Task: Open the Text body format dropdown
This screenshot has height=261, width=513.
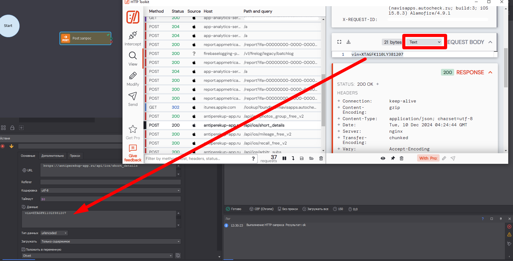Action: tap(424, 42)
